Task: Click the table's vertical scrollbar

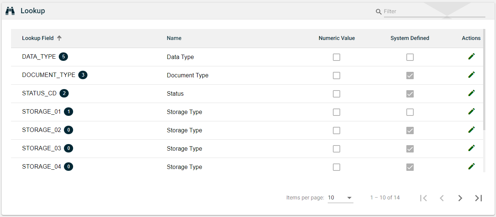Action: pos(484,81)
